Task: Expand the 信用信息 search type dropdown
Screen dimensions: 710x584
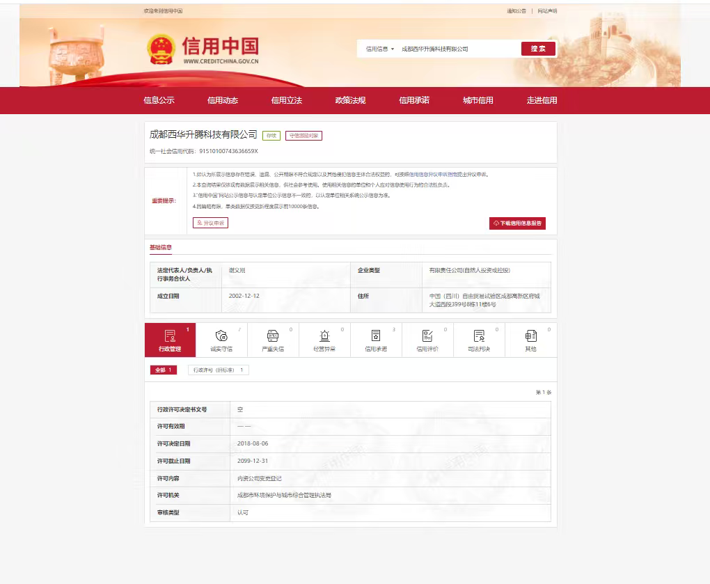Action: [x=379, y=49]
